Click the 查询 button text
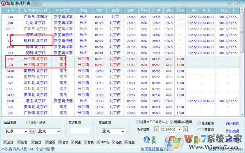245x153 pixels. pos(154,140)
